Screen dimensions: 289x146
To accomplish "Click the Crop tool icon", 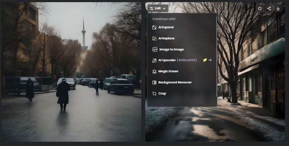I will pyautogui.click(x=155, y=93).
